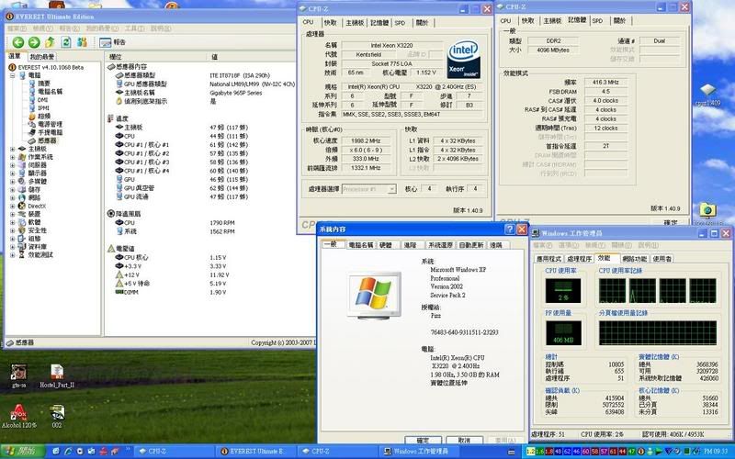The image size is (735, 459).
Task: Click the help question mark in 系統內容 dialog
Action: (x=508, y=229)
